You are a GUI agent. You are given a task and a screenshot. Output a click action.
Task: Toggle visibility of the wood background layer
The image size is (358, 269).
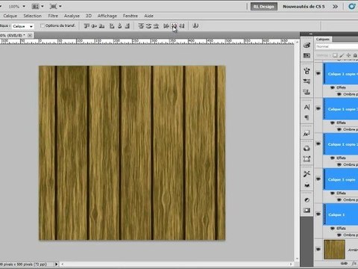318,249
